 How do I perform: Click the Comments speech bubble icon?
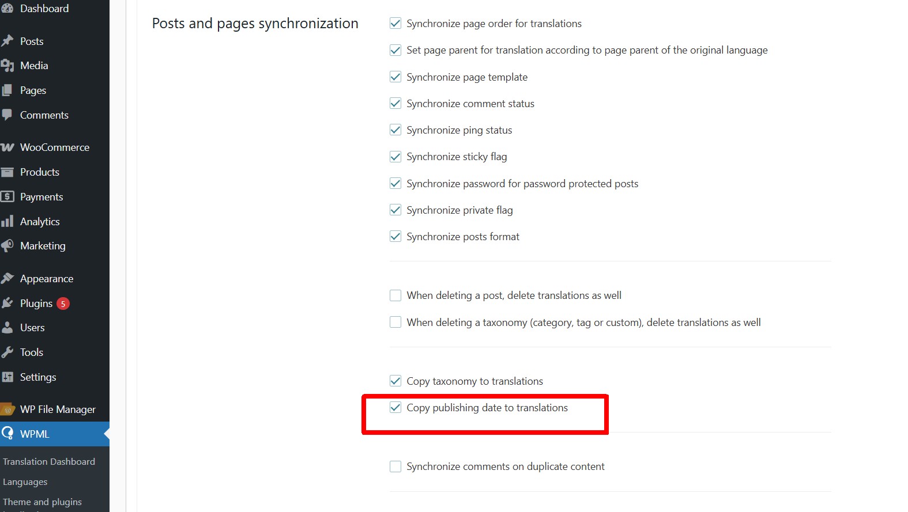[7, 115]
